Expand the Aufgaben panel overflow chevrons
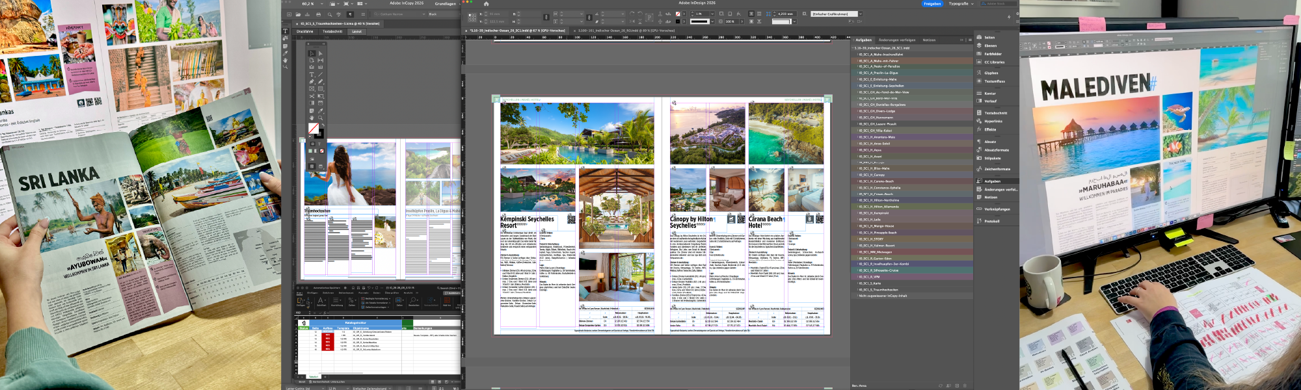Viewport: 1301px width, 390px height. tap(961, 40)
